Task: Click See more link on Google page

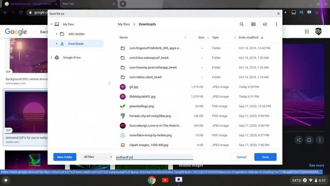Action: (317, 165)
